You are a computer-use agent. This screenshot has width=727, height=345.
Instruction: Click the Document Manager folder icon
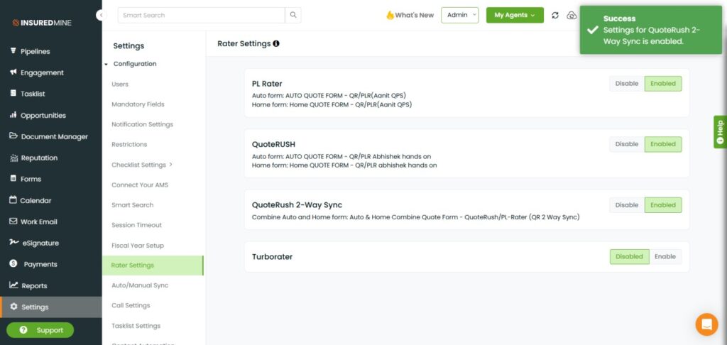[13, 136]
